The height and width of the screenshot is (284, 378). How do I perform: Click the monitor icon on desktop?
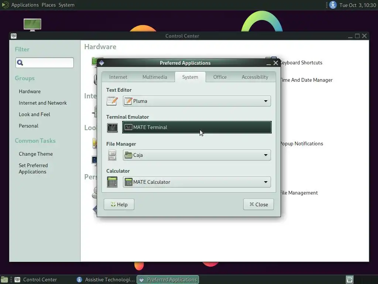click(32, 25)
